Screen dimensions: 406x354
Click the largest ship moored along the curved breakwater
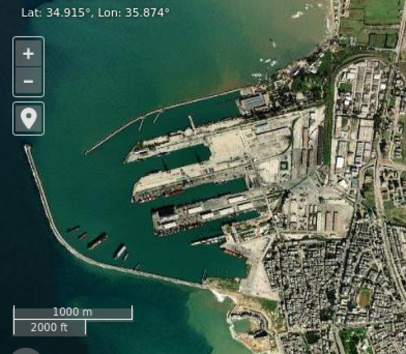coord(97,240)
